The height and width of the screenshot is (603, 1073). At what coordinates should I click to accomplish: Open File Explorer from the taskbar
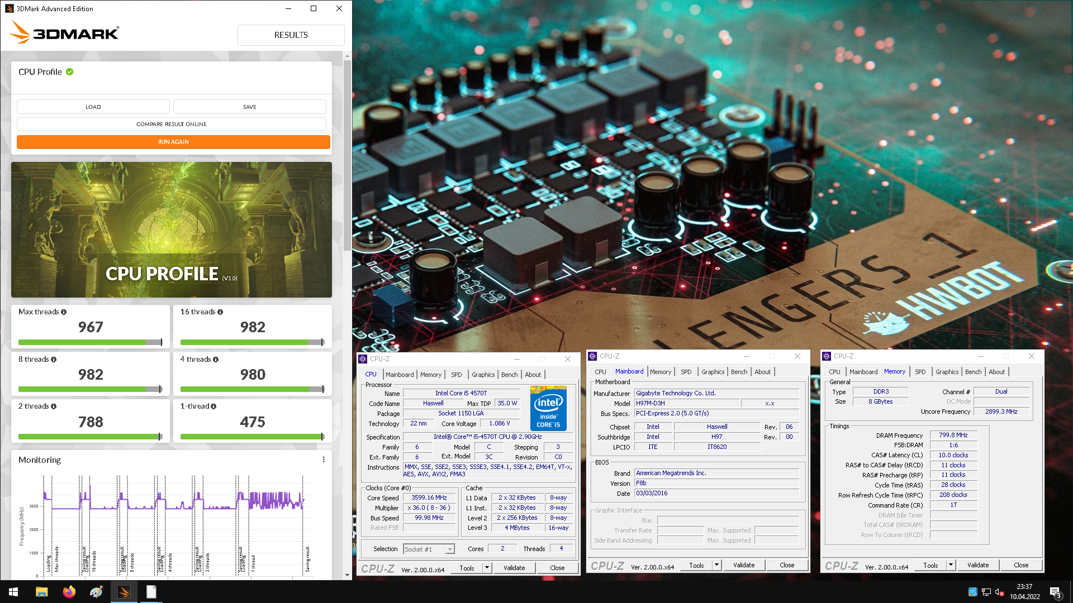(x=41, y=592)
